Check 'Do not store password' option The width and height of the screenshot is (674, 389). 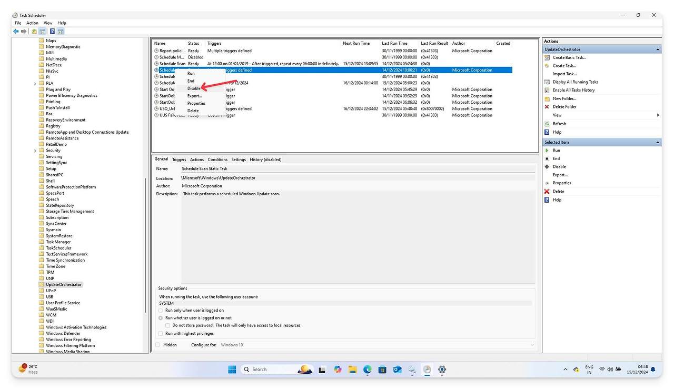coord(168,325)
